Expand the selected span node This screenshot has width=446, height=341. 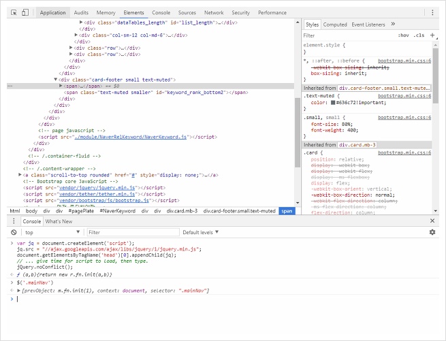click(61, 86)
